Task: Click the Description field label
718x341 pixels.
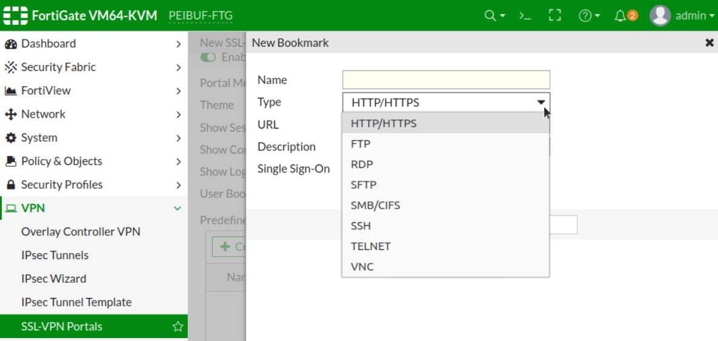Action: tap(286, 147)
